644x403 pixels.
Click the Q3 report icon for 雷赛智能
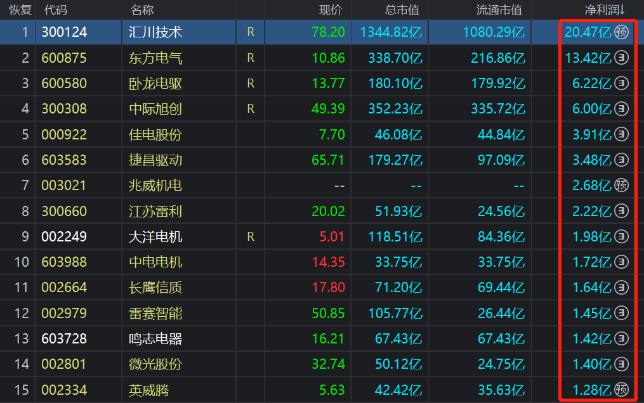pos(621,313)
